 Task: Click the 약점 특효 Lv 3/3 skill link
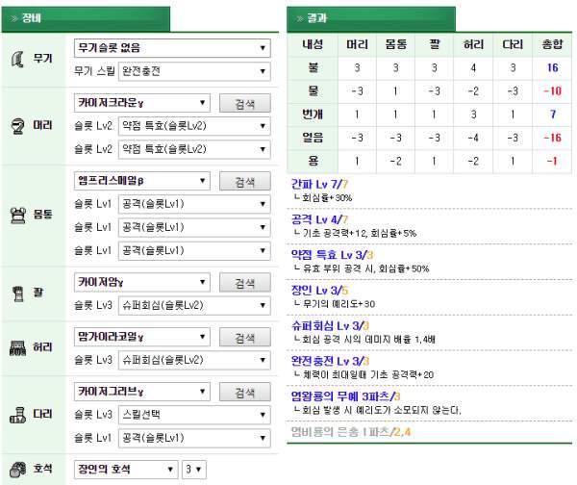pyautogui.click(x=333, y=255)
